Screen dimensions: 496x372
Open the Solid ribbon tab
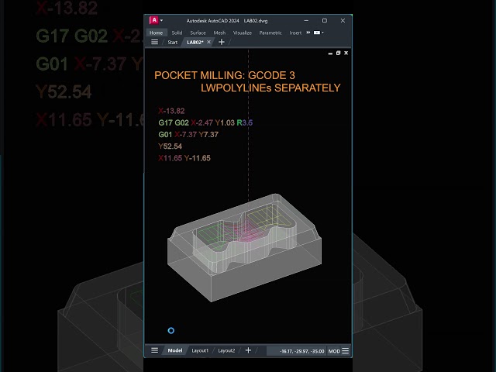point(177,33)
